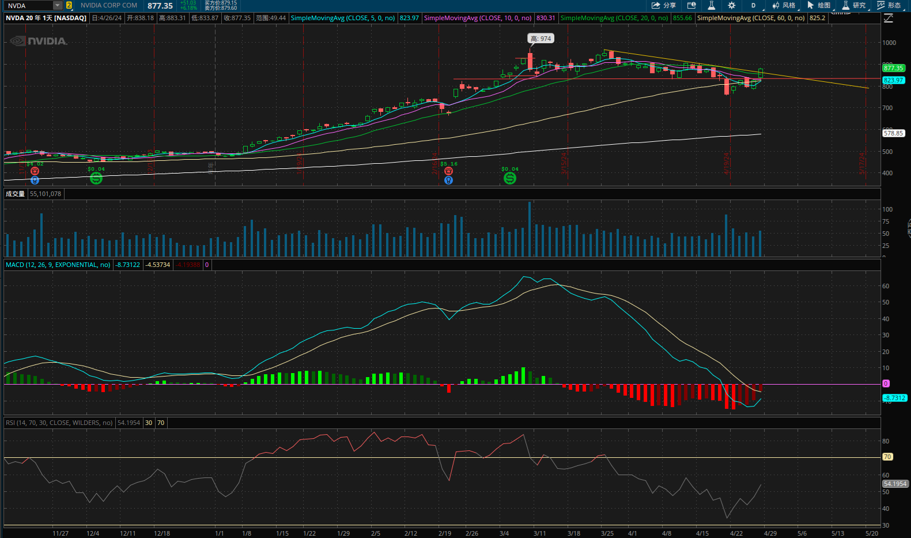Open the Drawings (绘图) menu
The height and width of the screenshot is (538, 911).
[819, 5]
